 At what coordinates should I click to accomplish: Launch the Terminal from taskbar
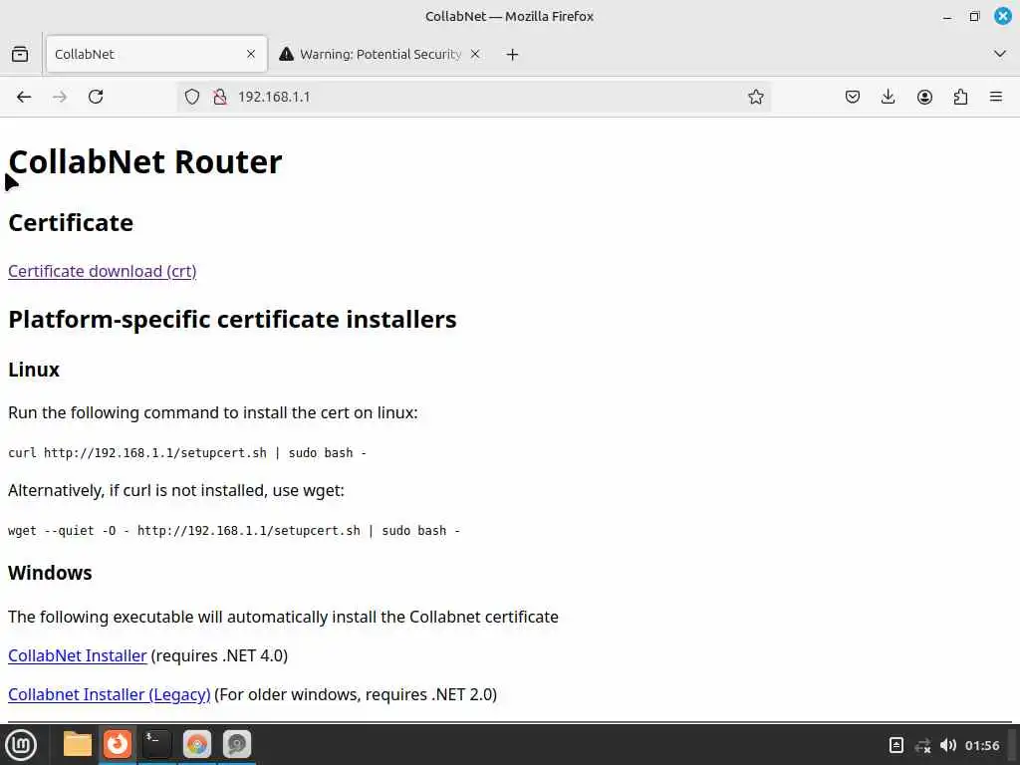[x=156, y=743]
